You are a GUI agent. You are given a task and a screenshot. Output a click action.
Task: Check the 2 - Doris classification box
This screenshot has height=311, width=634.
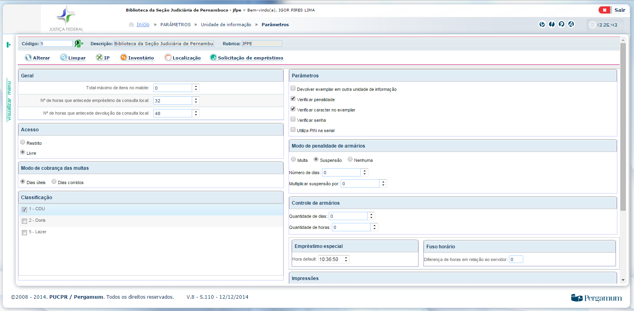(x=25, y=221)
